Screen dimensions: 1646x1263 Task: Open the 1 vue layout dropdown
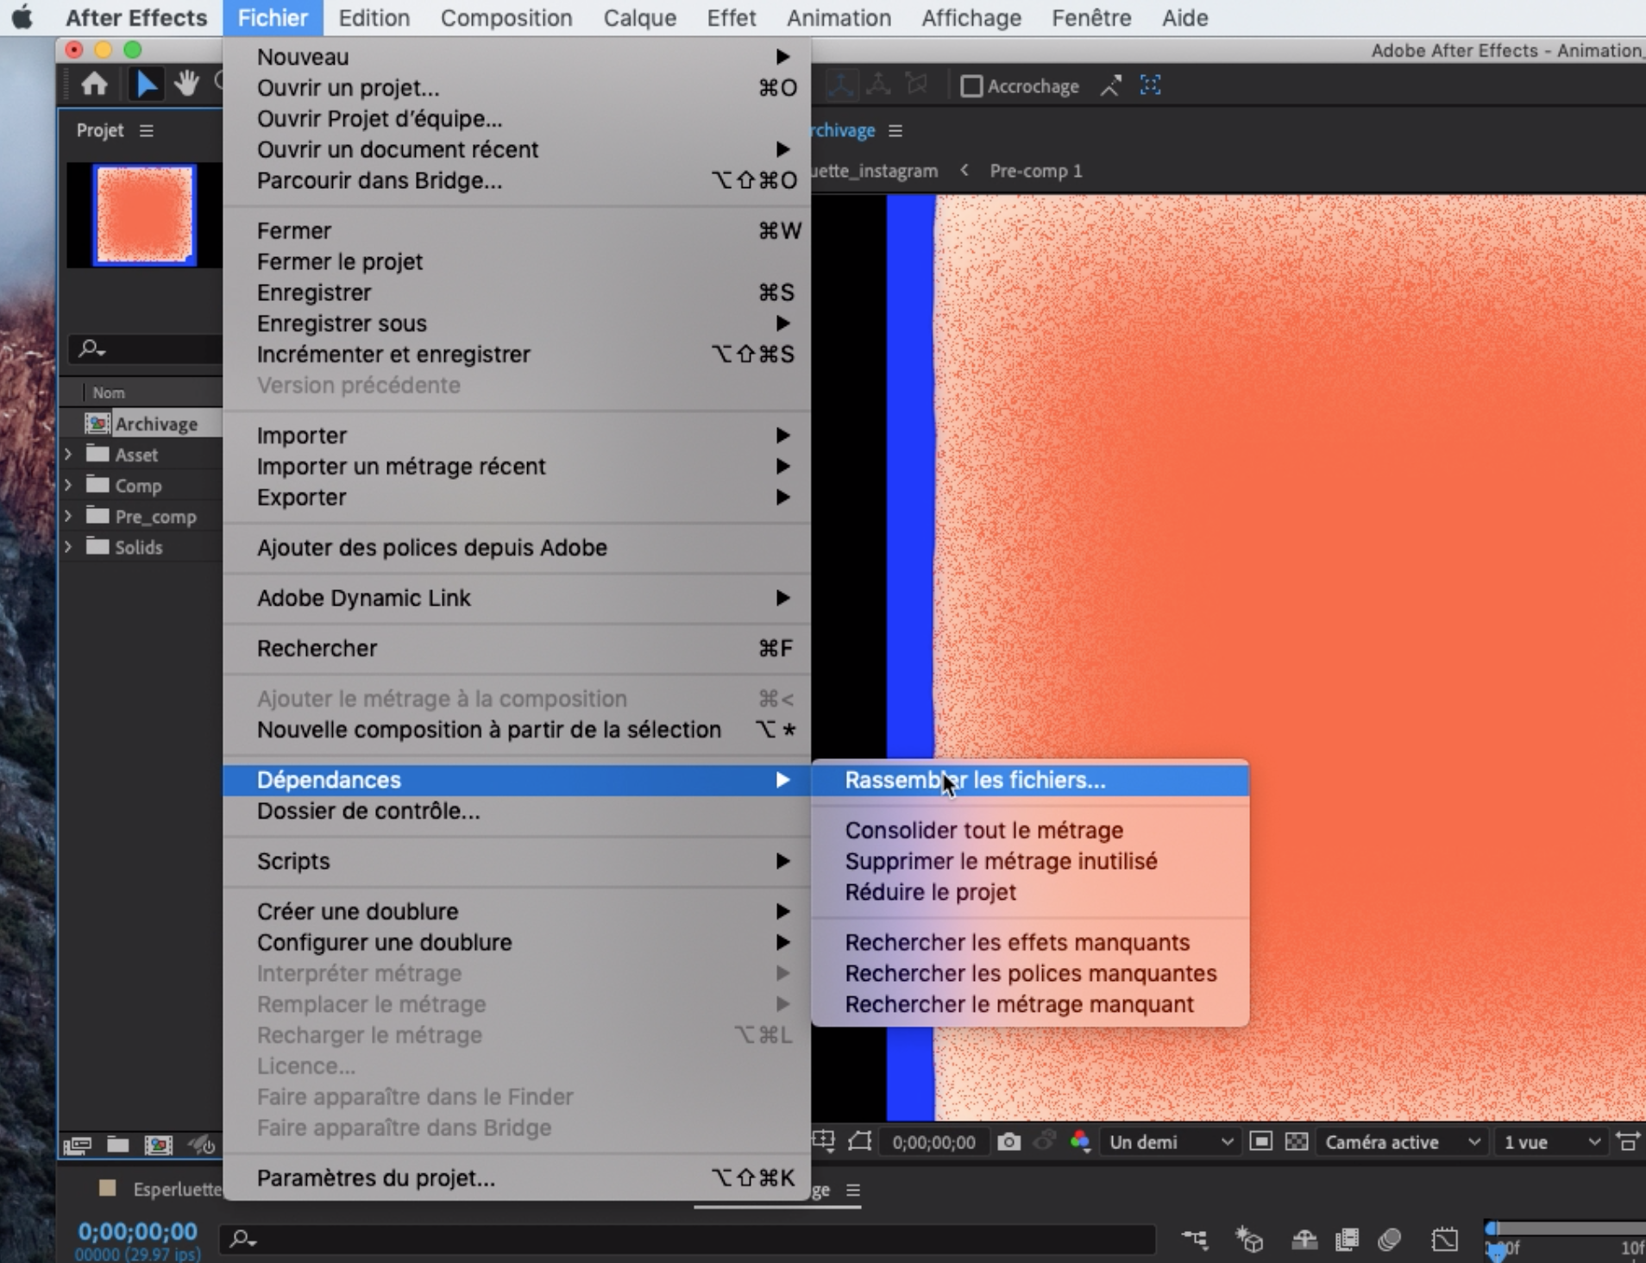click(1552, 1142)
